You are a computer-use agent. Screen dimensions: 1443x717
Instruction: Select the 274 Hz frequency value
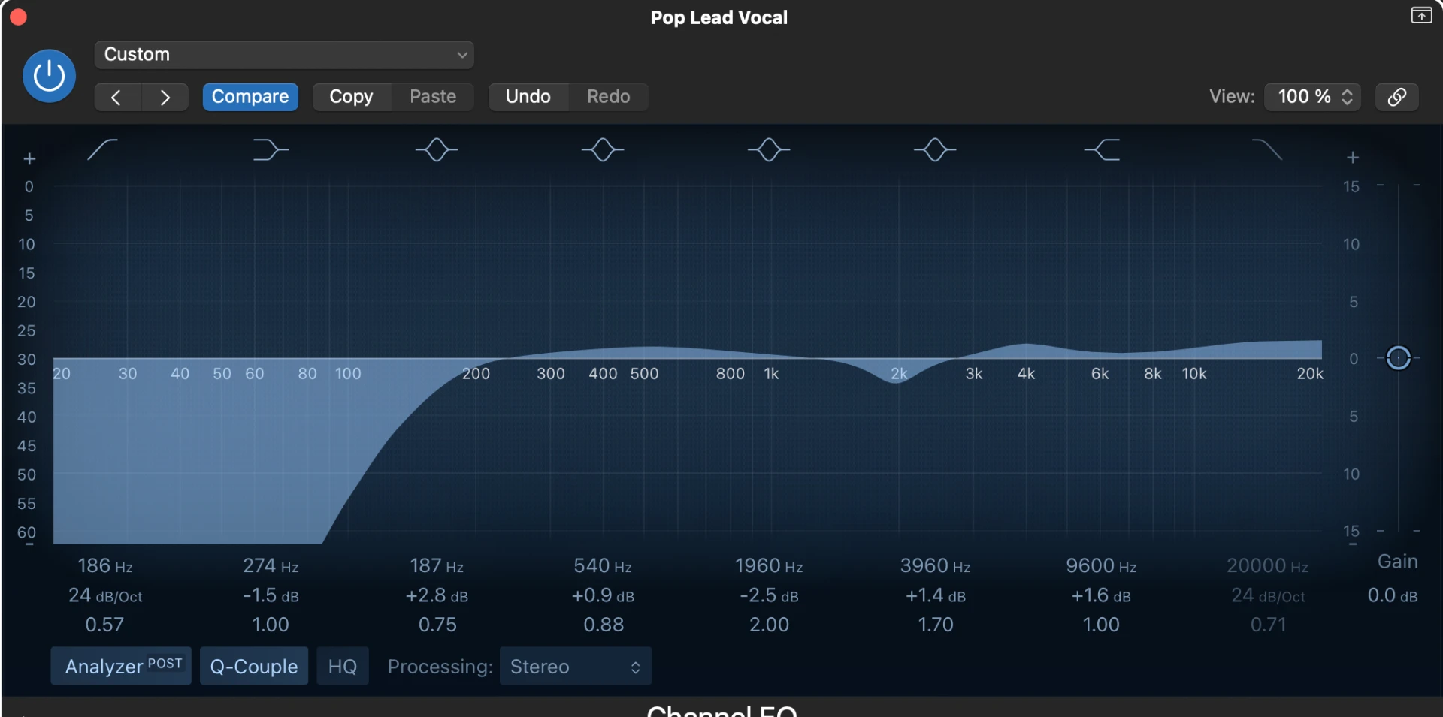click(271, 565)
